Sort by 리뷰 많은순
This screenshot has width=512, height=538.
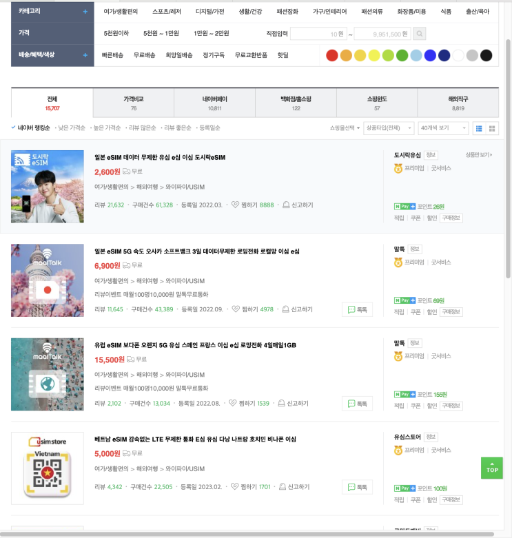[143, 127]
